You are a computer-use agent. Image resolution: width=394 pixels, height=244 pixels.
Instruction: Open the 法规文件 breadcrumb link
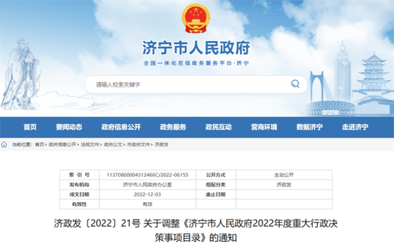[x=90, y=144]
